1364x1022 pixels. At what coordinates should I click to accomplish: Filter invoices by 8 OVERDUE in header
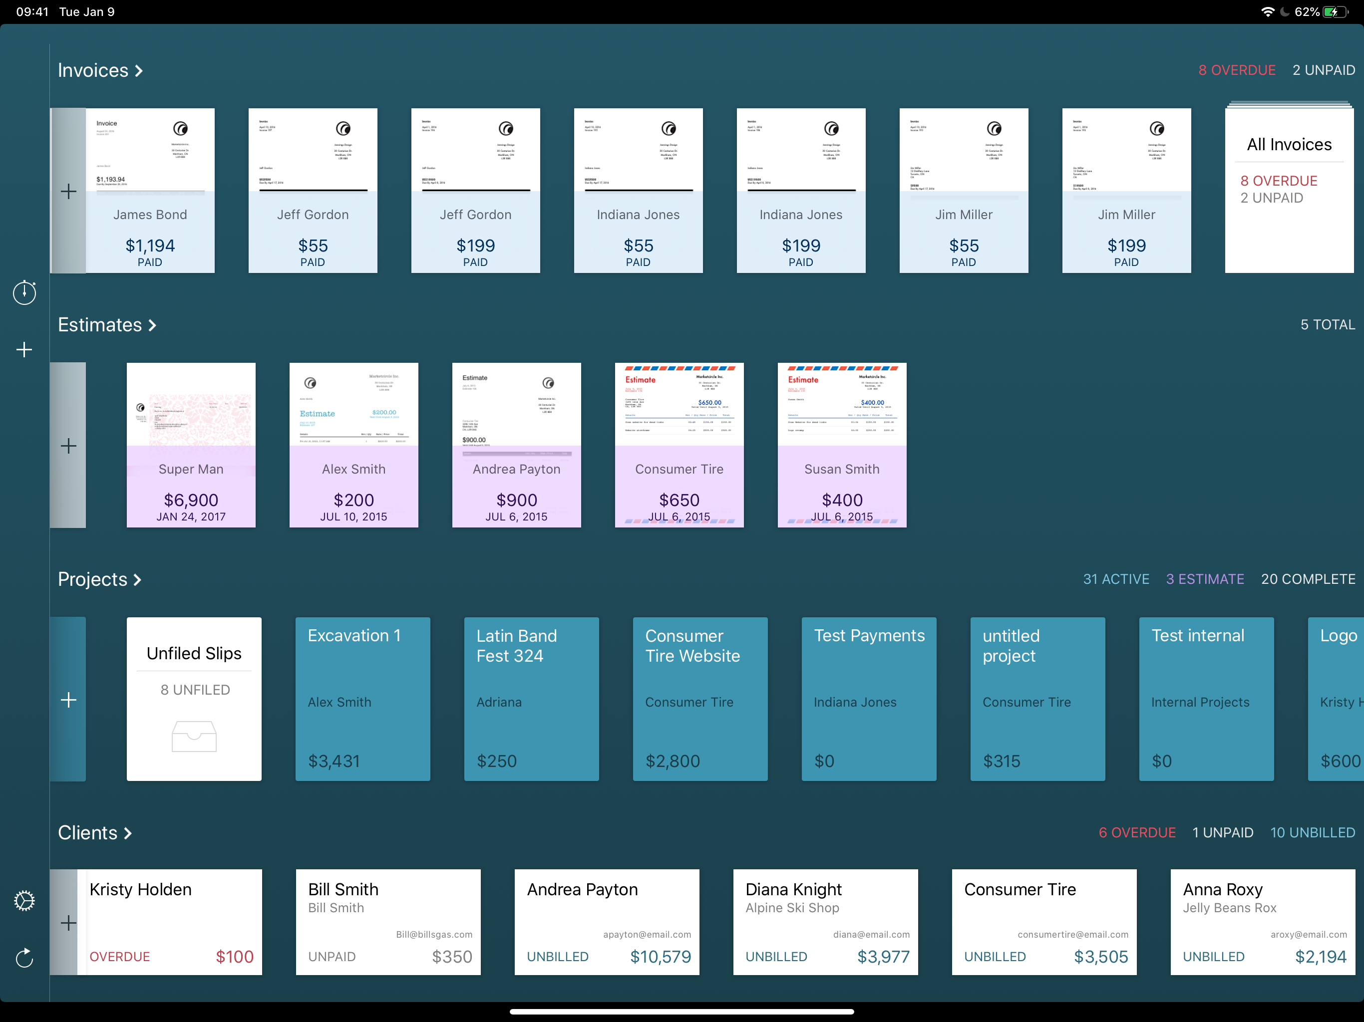[1236, 70]
